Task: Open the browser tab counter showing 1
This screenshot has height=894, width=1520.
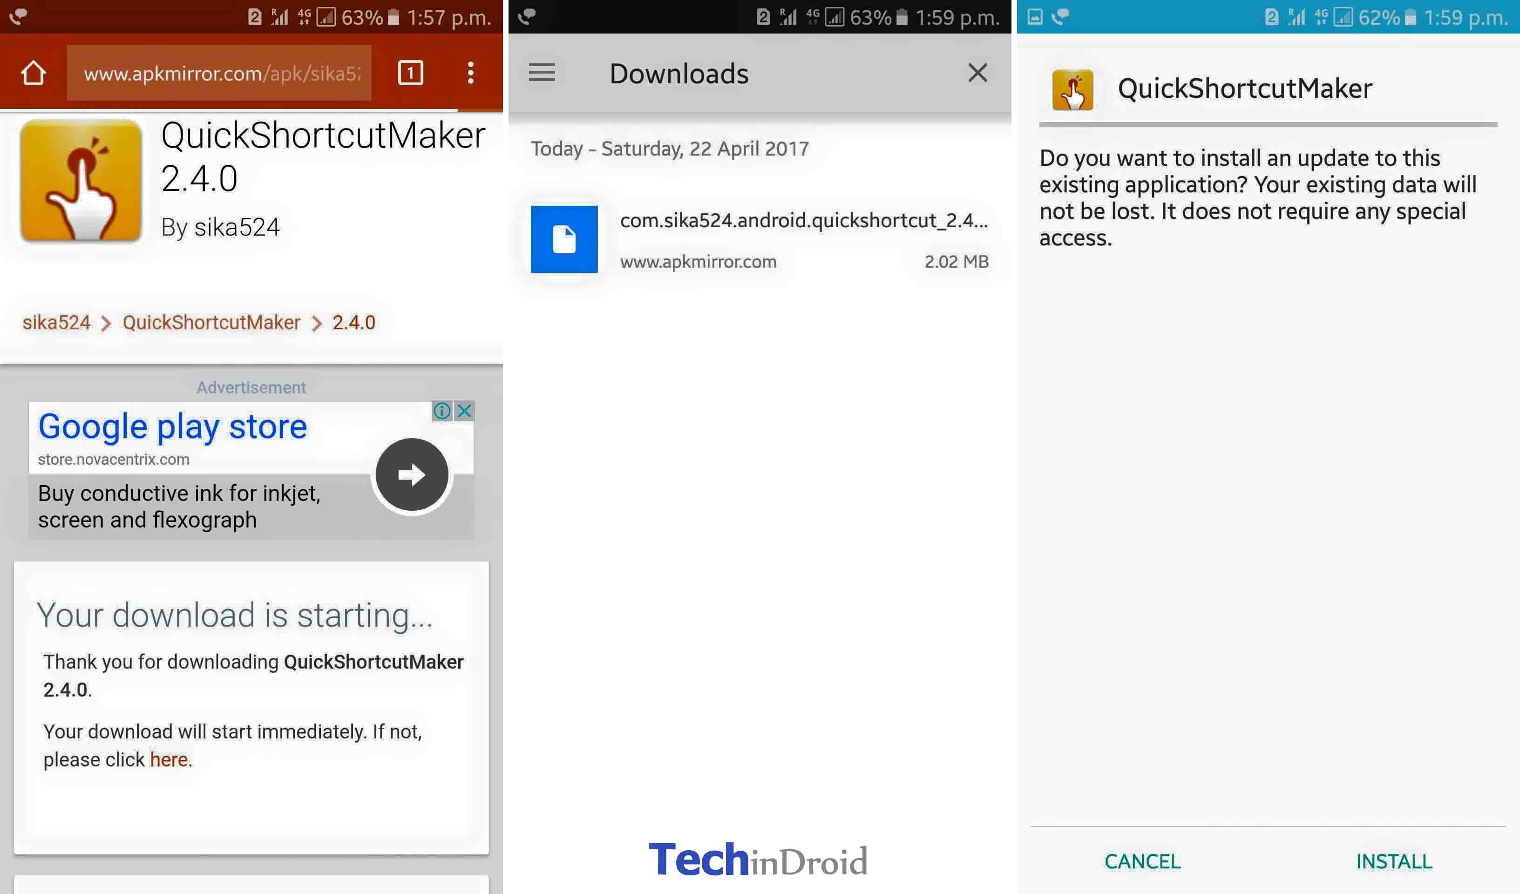Action: (x=410, y=73)
